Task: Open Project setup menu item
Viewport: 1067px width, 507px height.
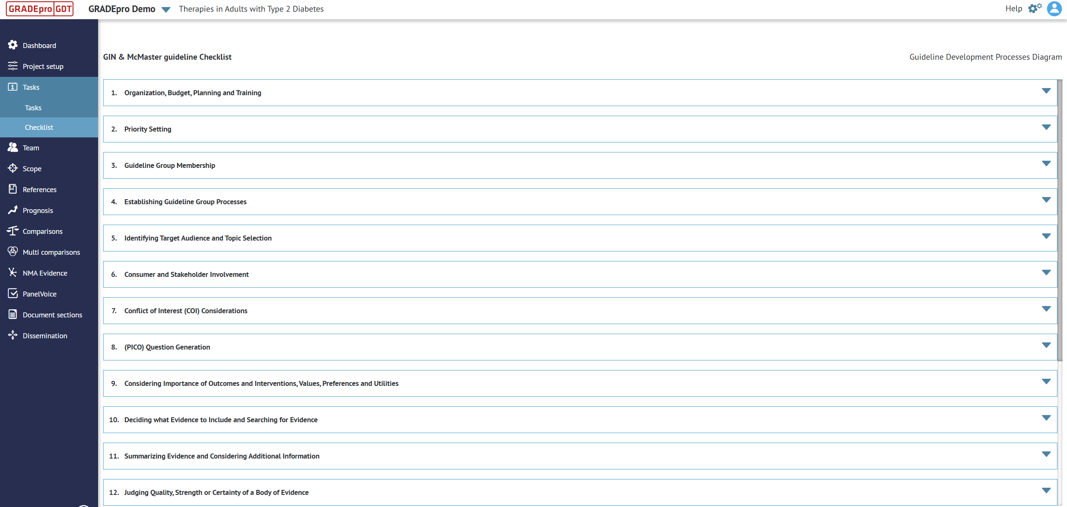Action: (x=43, y=66)
